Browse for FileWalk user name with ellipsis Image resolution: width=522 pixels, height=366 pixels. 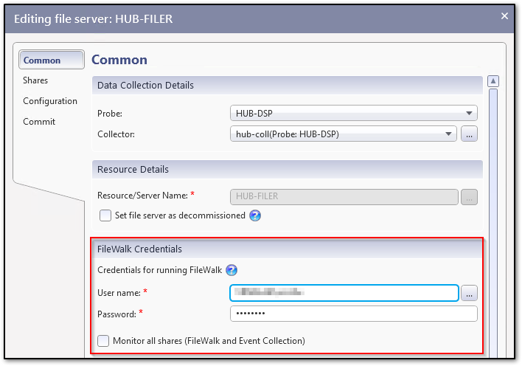point(469,294)
